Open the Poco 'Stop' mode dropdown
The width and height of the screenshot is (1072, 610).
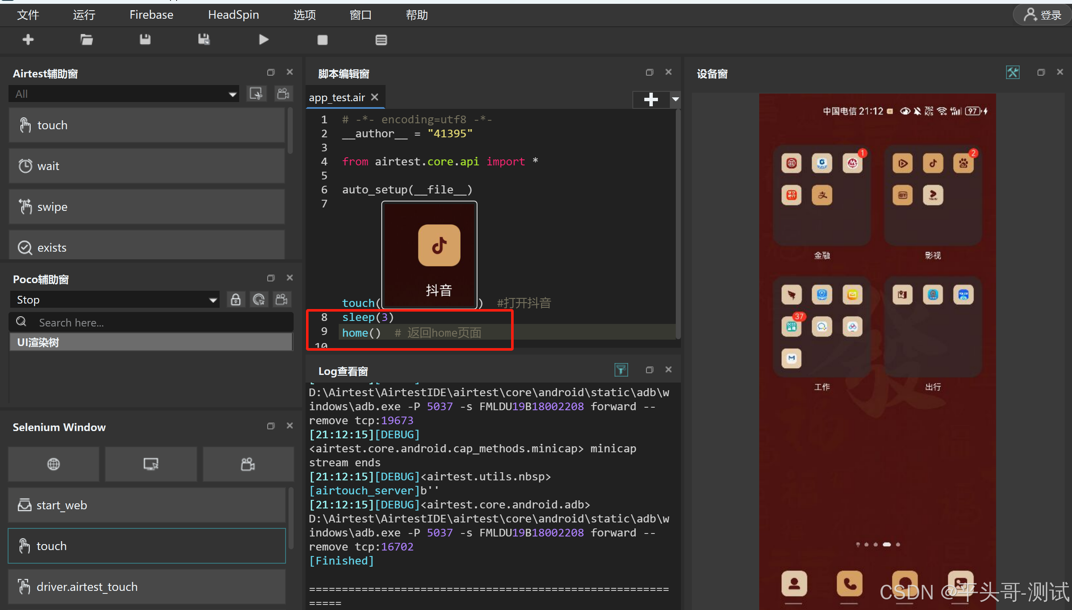pos(213,300)
